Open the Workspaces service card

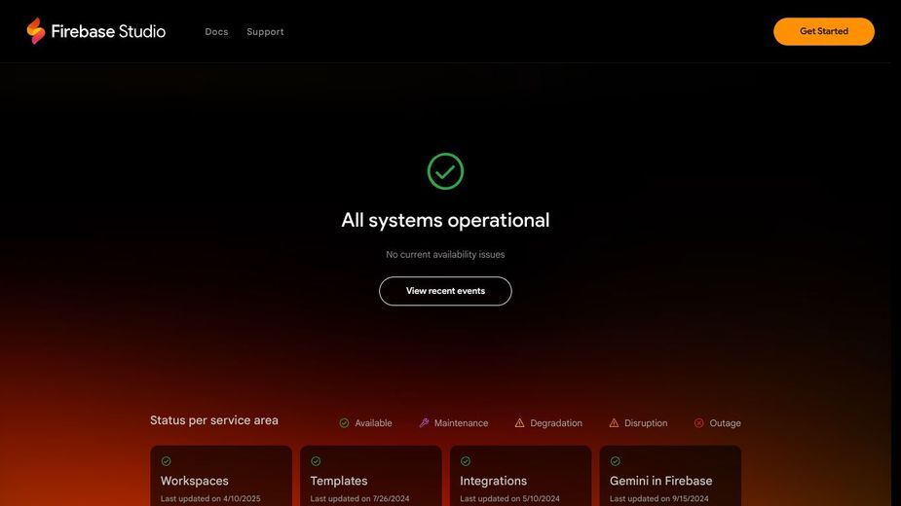[221, 476]
